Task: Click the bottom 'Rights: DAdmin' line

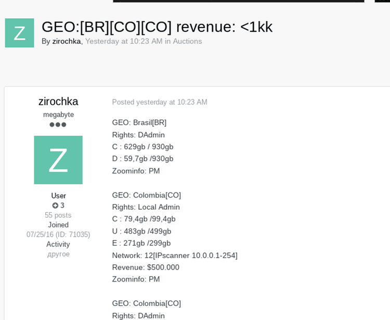Action: pos(138,315)
